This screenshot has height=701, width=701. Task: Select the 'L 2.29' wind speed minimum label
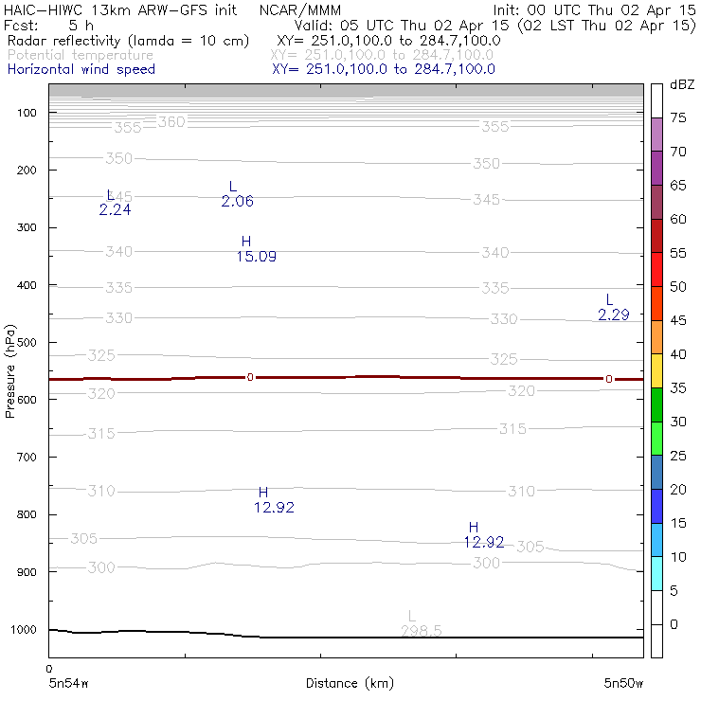(614, 308)
